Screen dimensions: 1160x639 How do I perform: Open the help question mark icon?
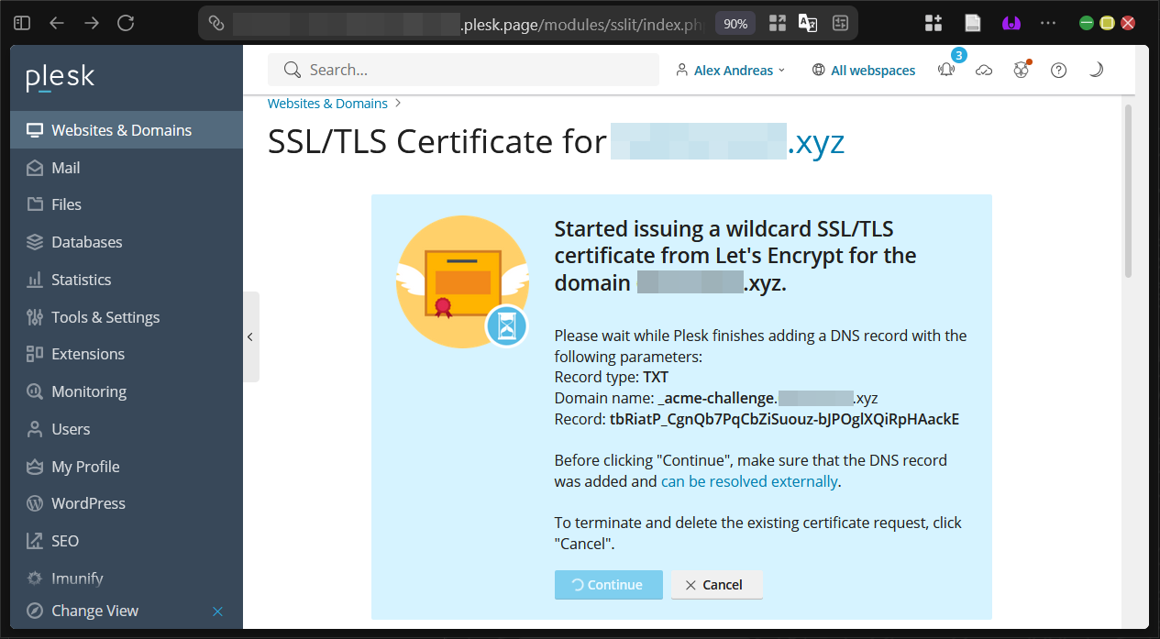1058,70
